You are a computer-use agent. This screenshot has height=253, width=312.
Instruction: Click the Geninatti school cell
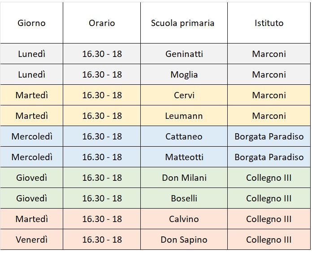[184, 54]
